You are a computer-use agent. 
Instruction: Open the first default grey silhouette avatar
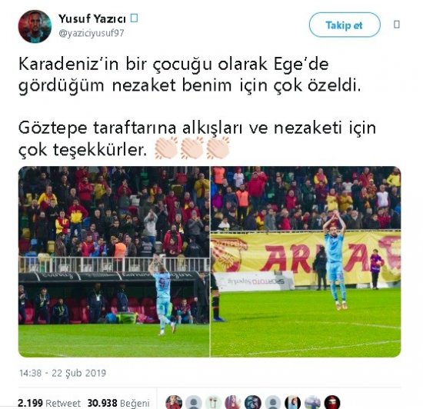point(194,403)
